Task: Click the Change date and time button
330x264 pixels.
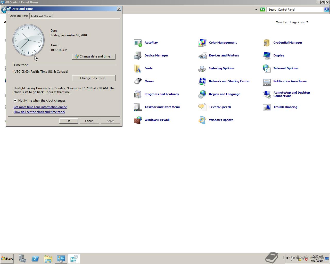Action: pyautogui.click(x=94, y=56)
